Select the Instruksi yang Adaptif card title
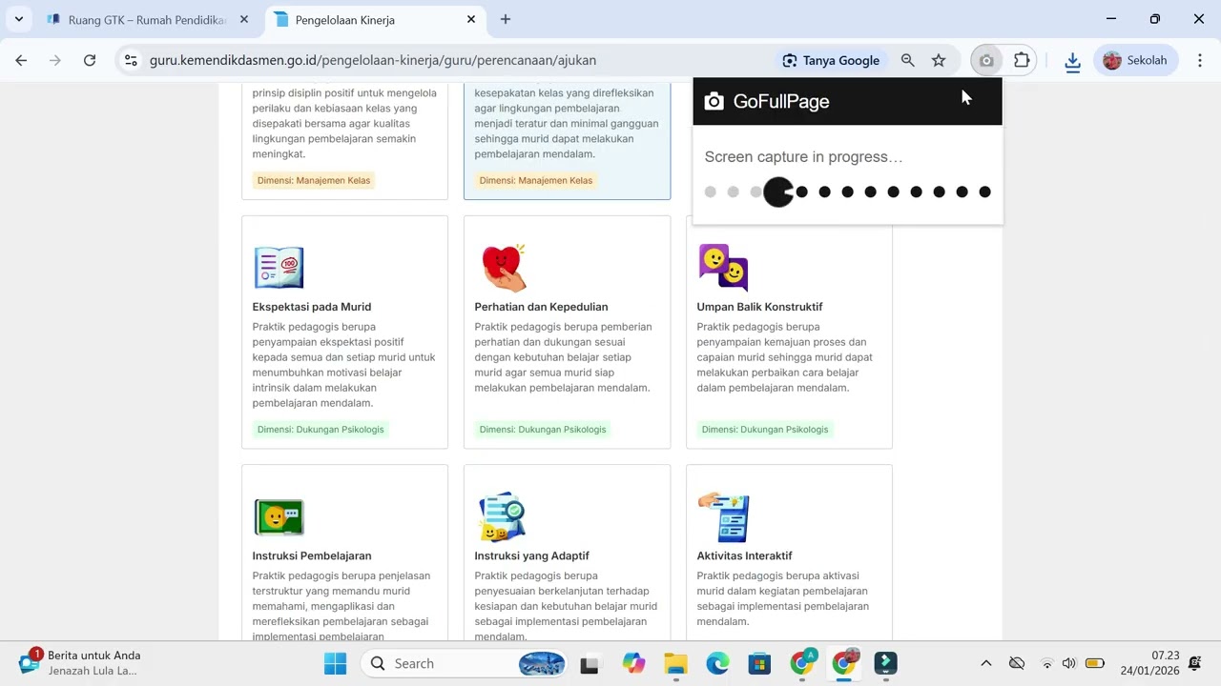Screen dimensions: 1221x686 coord(531,555)
